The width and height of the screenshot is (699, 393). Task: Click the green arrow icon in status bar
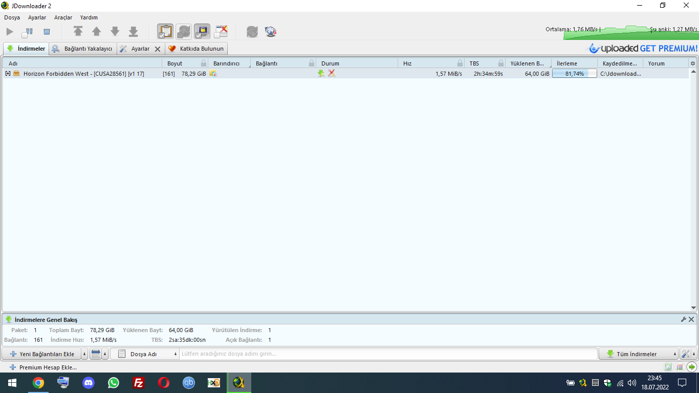[x=692, y=367]
